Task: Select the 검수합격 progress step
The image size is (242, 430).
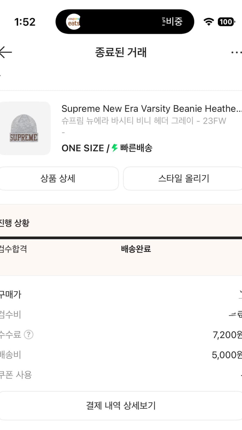Action: 13,249
